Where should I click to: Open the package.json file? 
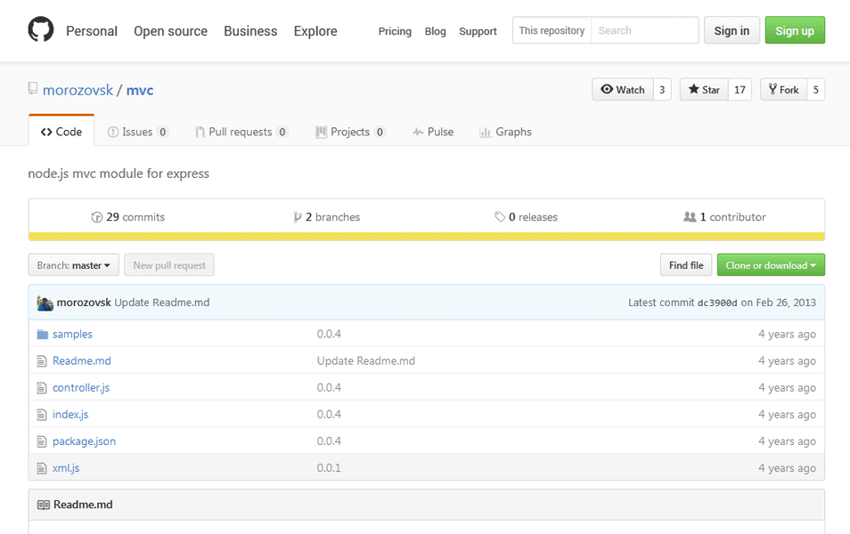click(x=84, y=441)
